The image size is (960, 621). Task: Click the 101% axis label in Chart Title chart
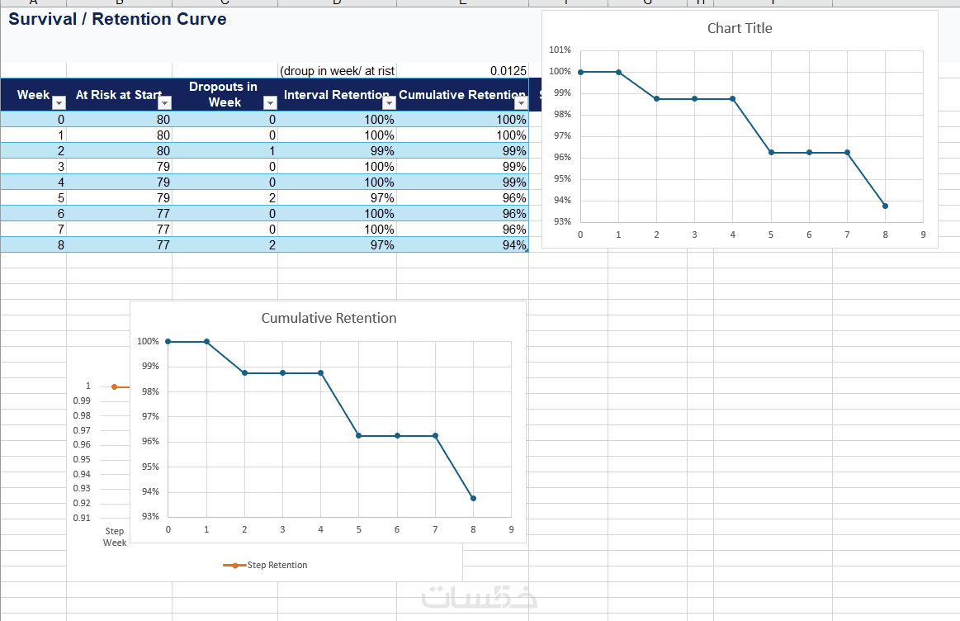click(560, 50)
